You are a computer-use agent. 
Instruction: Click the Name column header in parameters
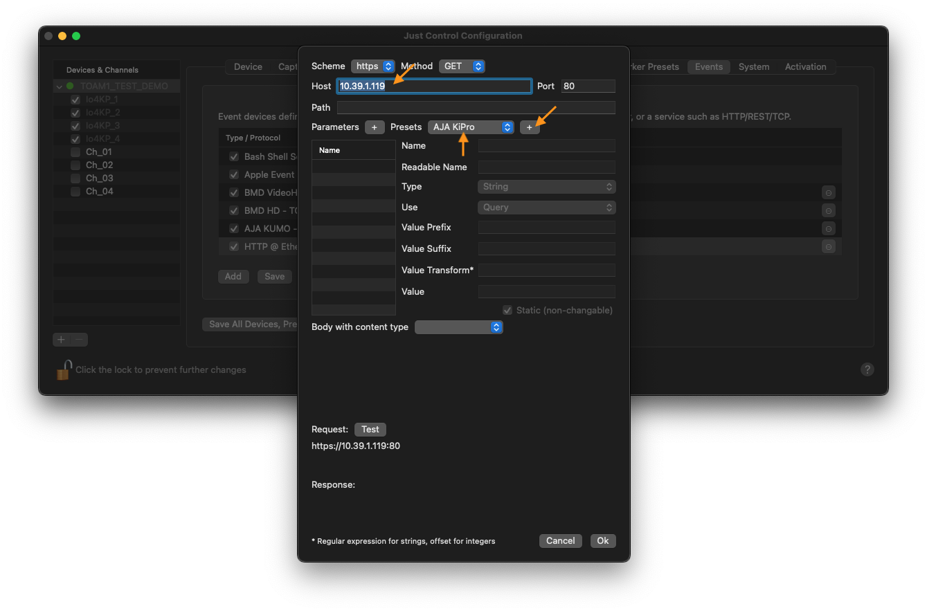coord(354,150)
